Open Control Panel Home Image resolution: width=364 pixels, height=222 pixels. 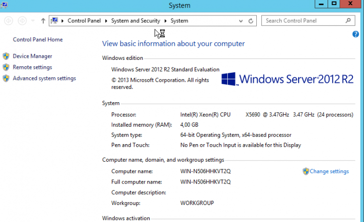[x=38, y=39]
